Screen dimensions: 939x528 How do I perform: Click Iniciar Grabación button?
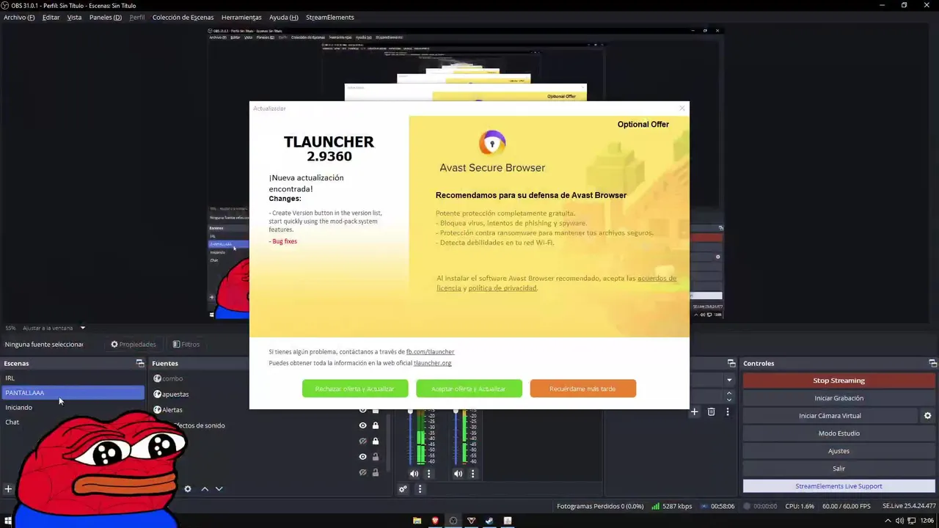[838, 398]
